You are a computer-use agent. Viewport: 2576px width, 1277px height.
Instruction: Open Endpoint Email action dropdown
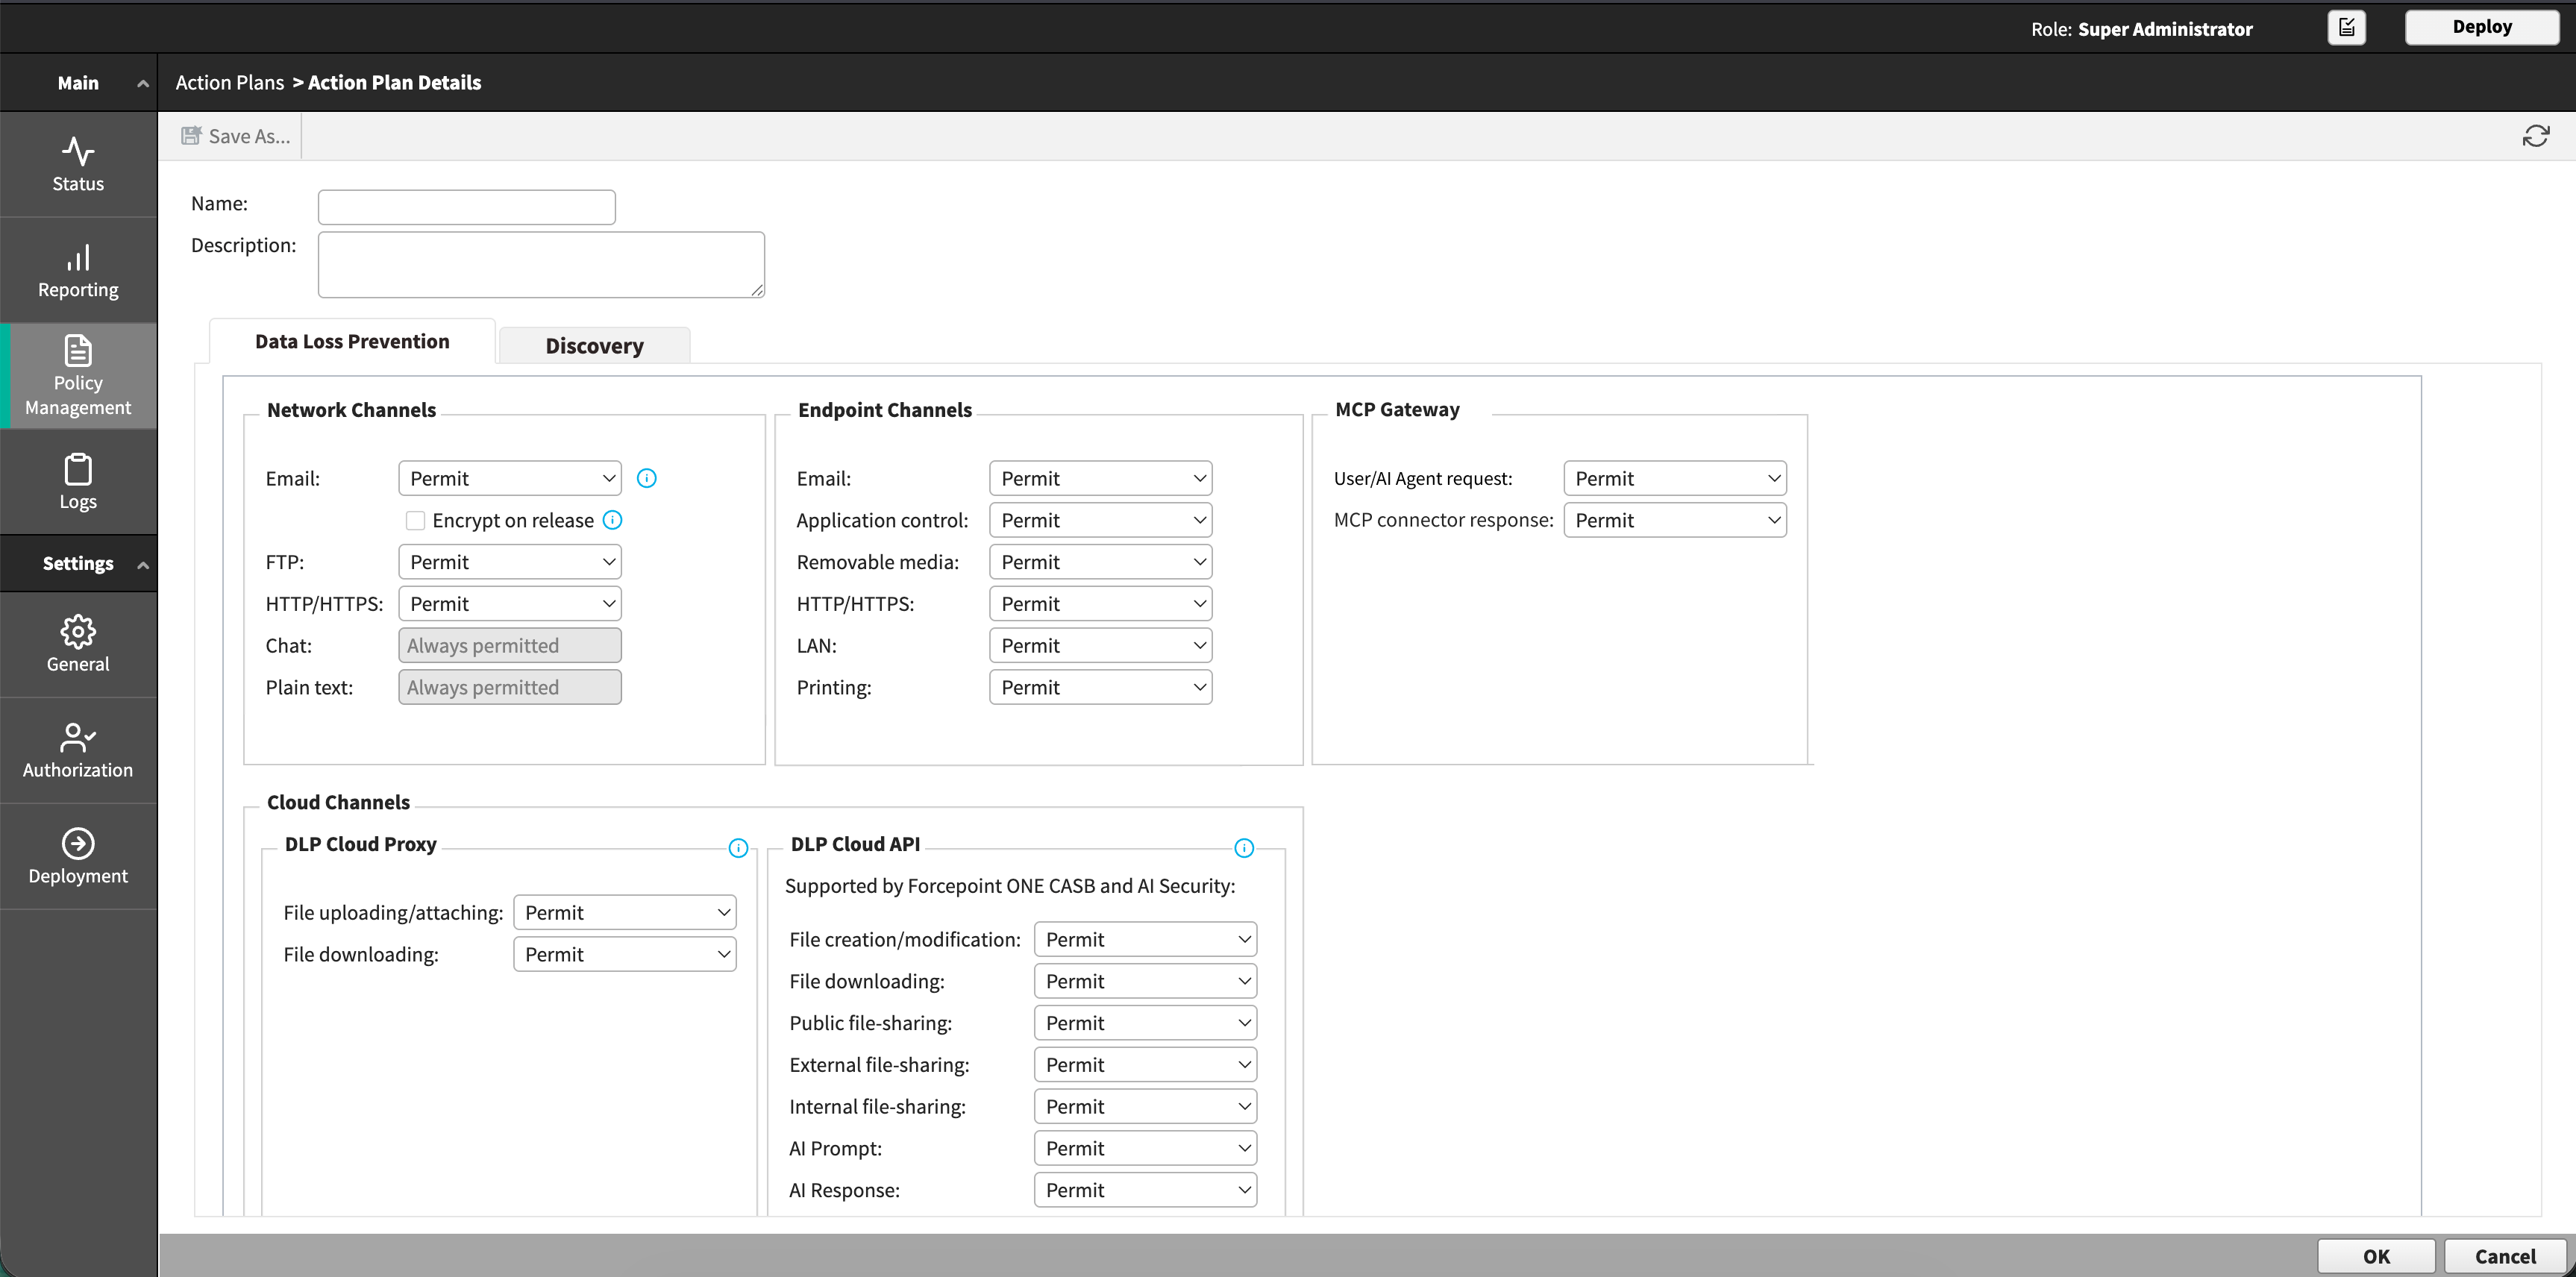point(1101,478)
